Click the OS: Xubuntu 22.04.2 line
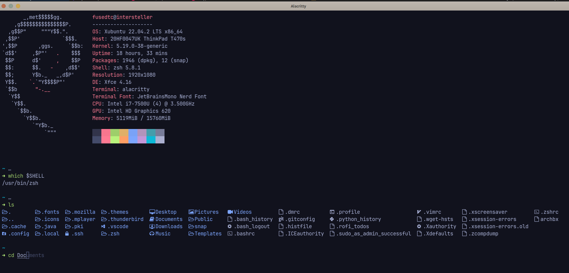 click(x=137, y=32)
